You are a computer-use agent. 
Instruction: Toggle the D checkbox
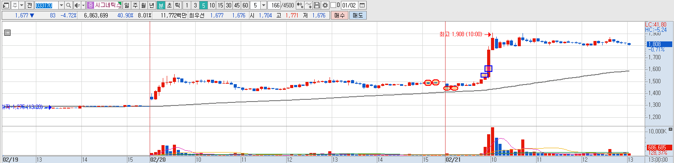coord(333,5)
